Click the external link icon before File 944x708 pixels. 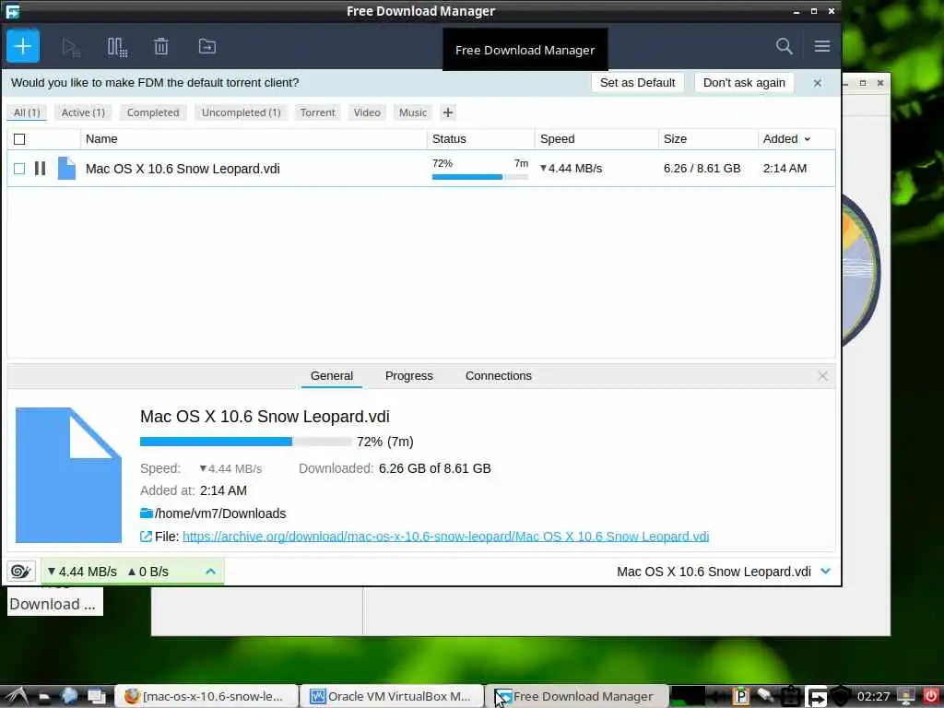(x=146, y=537)
